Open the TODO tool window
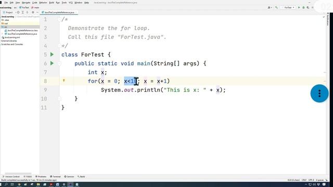333x187 pixels. coord(28,177)
